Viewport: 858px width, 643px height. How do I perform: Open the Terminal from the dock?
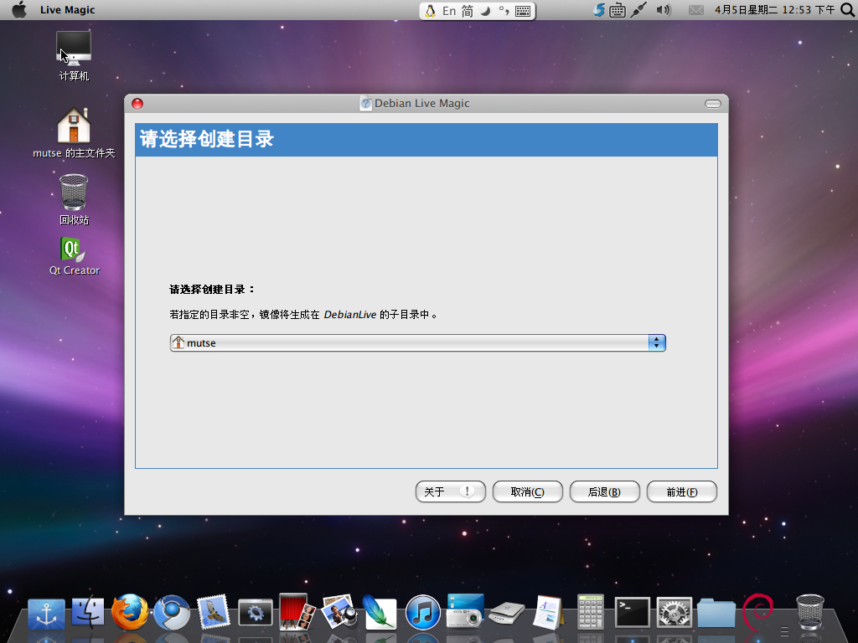coord(633,612)
